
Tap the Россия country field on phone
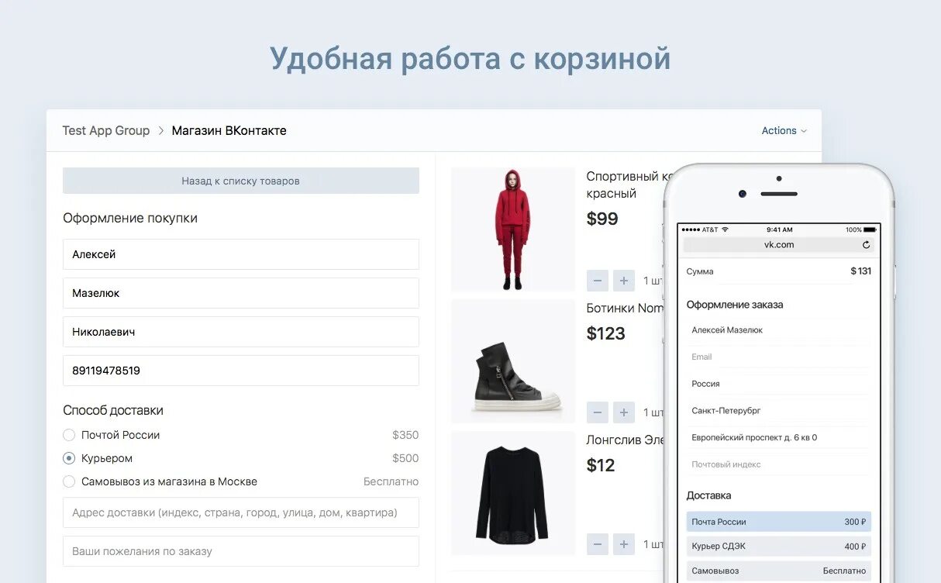coord(779,384)
